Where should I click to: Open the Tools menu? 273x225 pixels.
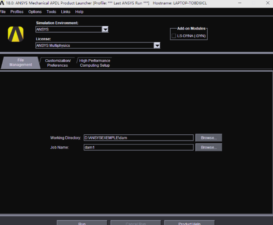point(51,12)
